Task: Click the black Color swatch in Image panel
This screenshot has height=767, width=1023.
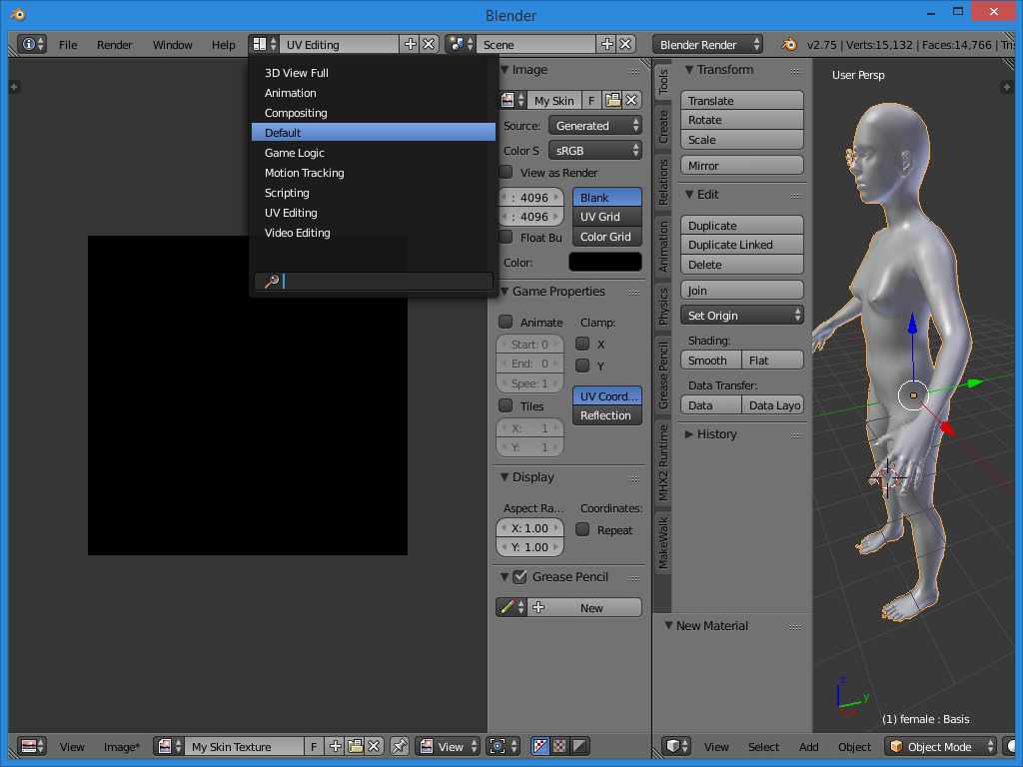Action: pyautogui.click(x=604, y=262)
